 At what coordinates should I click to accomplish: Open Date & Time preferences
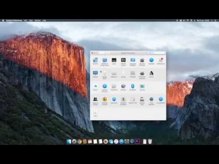click(133, 100)
